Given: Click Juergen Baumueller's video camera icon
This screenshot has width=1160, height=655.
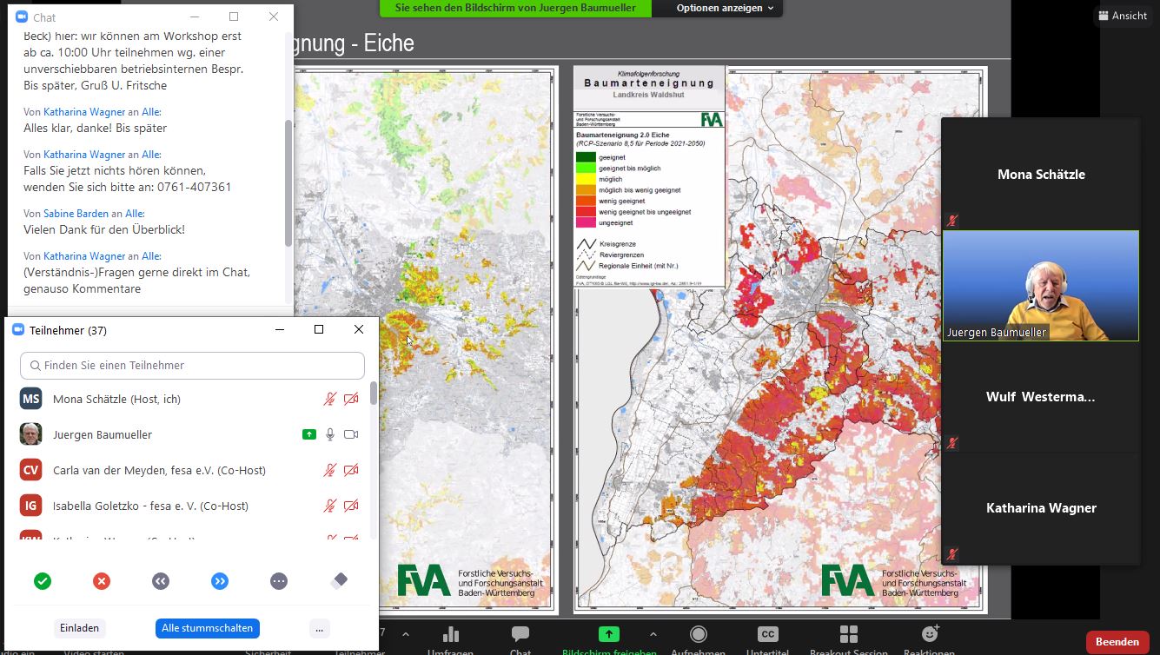Looking at the screenshot, I should click(351, 434).
